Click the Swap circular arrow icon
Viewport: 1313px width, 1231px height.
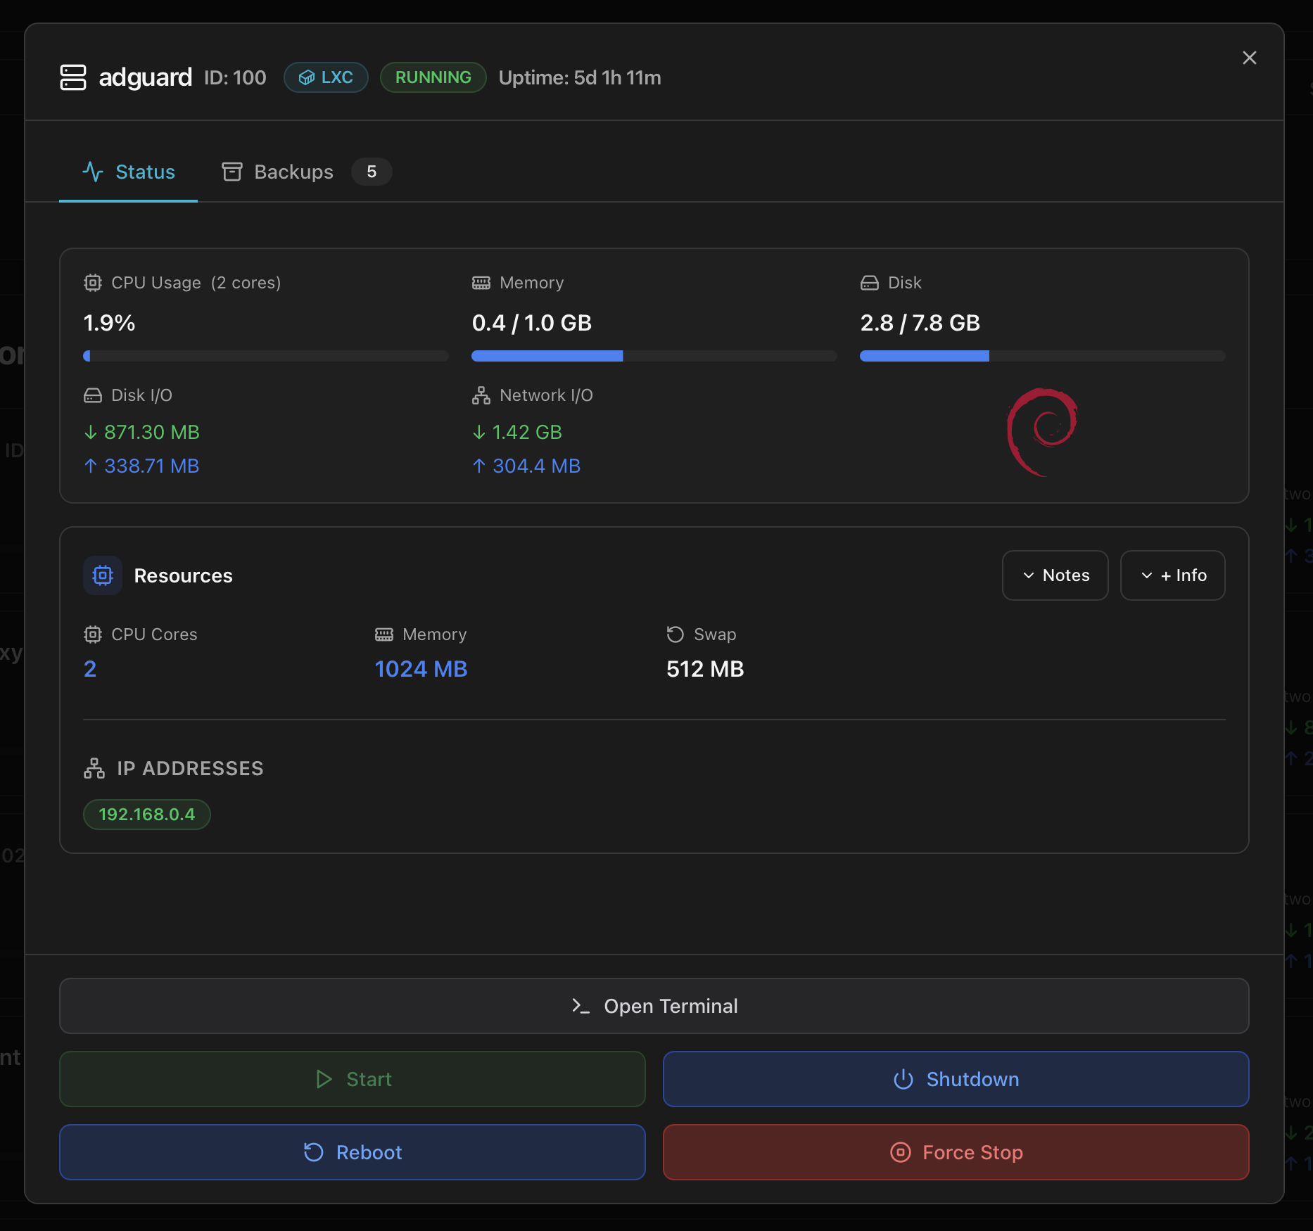tap(675, 634)
